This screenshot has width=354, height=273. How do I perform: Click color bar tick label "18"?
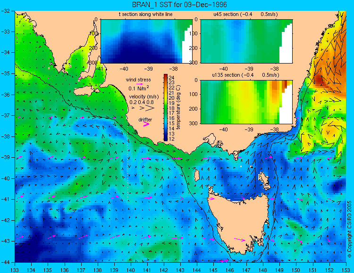[x=171, y=108]
